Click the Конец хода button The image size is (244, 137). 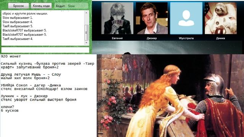[41, 6]
